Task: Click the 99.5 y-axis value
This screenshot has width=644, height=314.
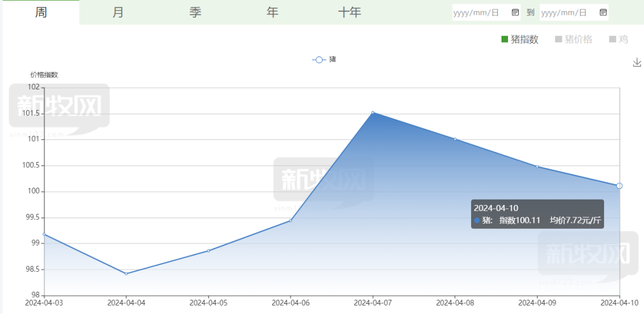Action: point(33,217)
